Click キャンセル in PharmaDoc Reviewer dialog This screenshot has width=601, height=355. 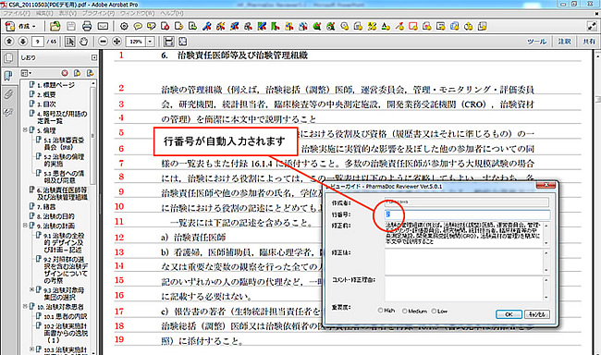pyautogui.click(x=537, y=314)
